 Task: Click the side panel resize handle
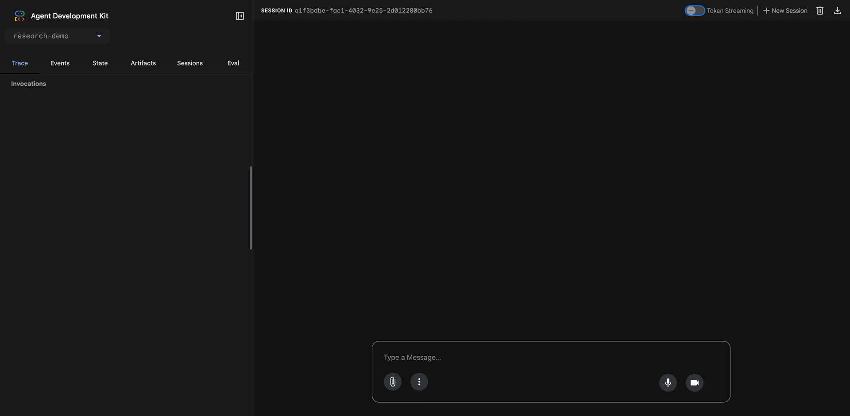tap(251, 208)
